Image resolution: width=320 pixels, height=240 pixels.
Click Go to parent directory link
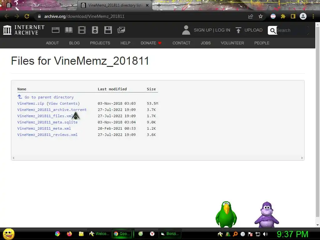tap(49, 97)
